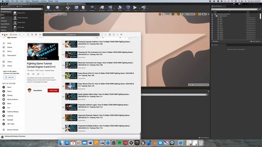This screenshot has width=262, height=147.
Task: Click the Save Current toolbar icon in Unreal Editor
Action: [48, 8]
